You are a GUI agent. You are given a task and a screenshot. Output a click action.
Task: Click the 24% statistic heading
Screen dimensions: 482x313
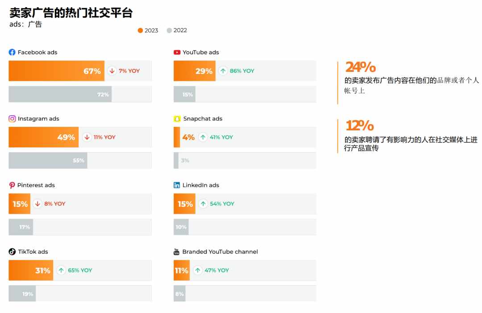coord(361,67)
